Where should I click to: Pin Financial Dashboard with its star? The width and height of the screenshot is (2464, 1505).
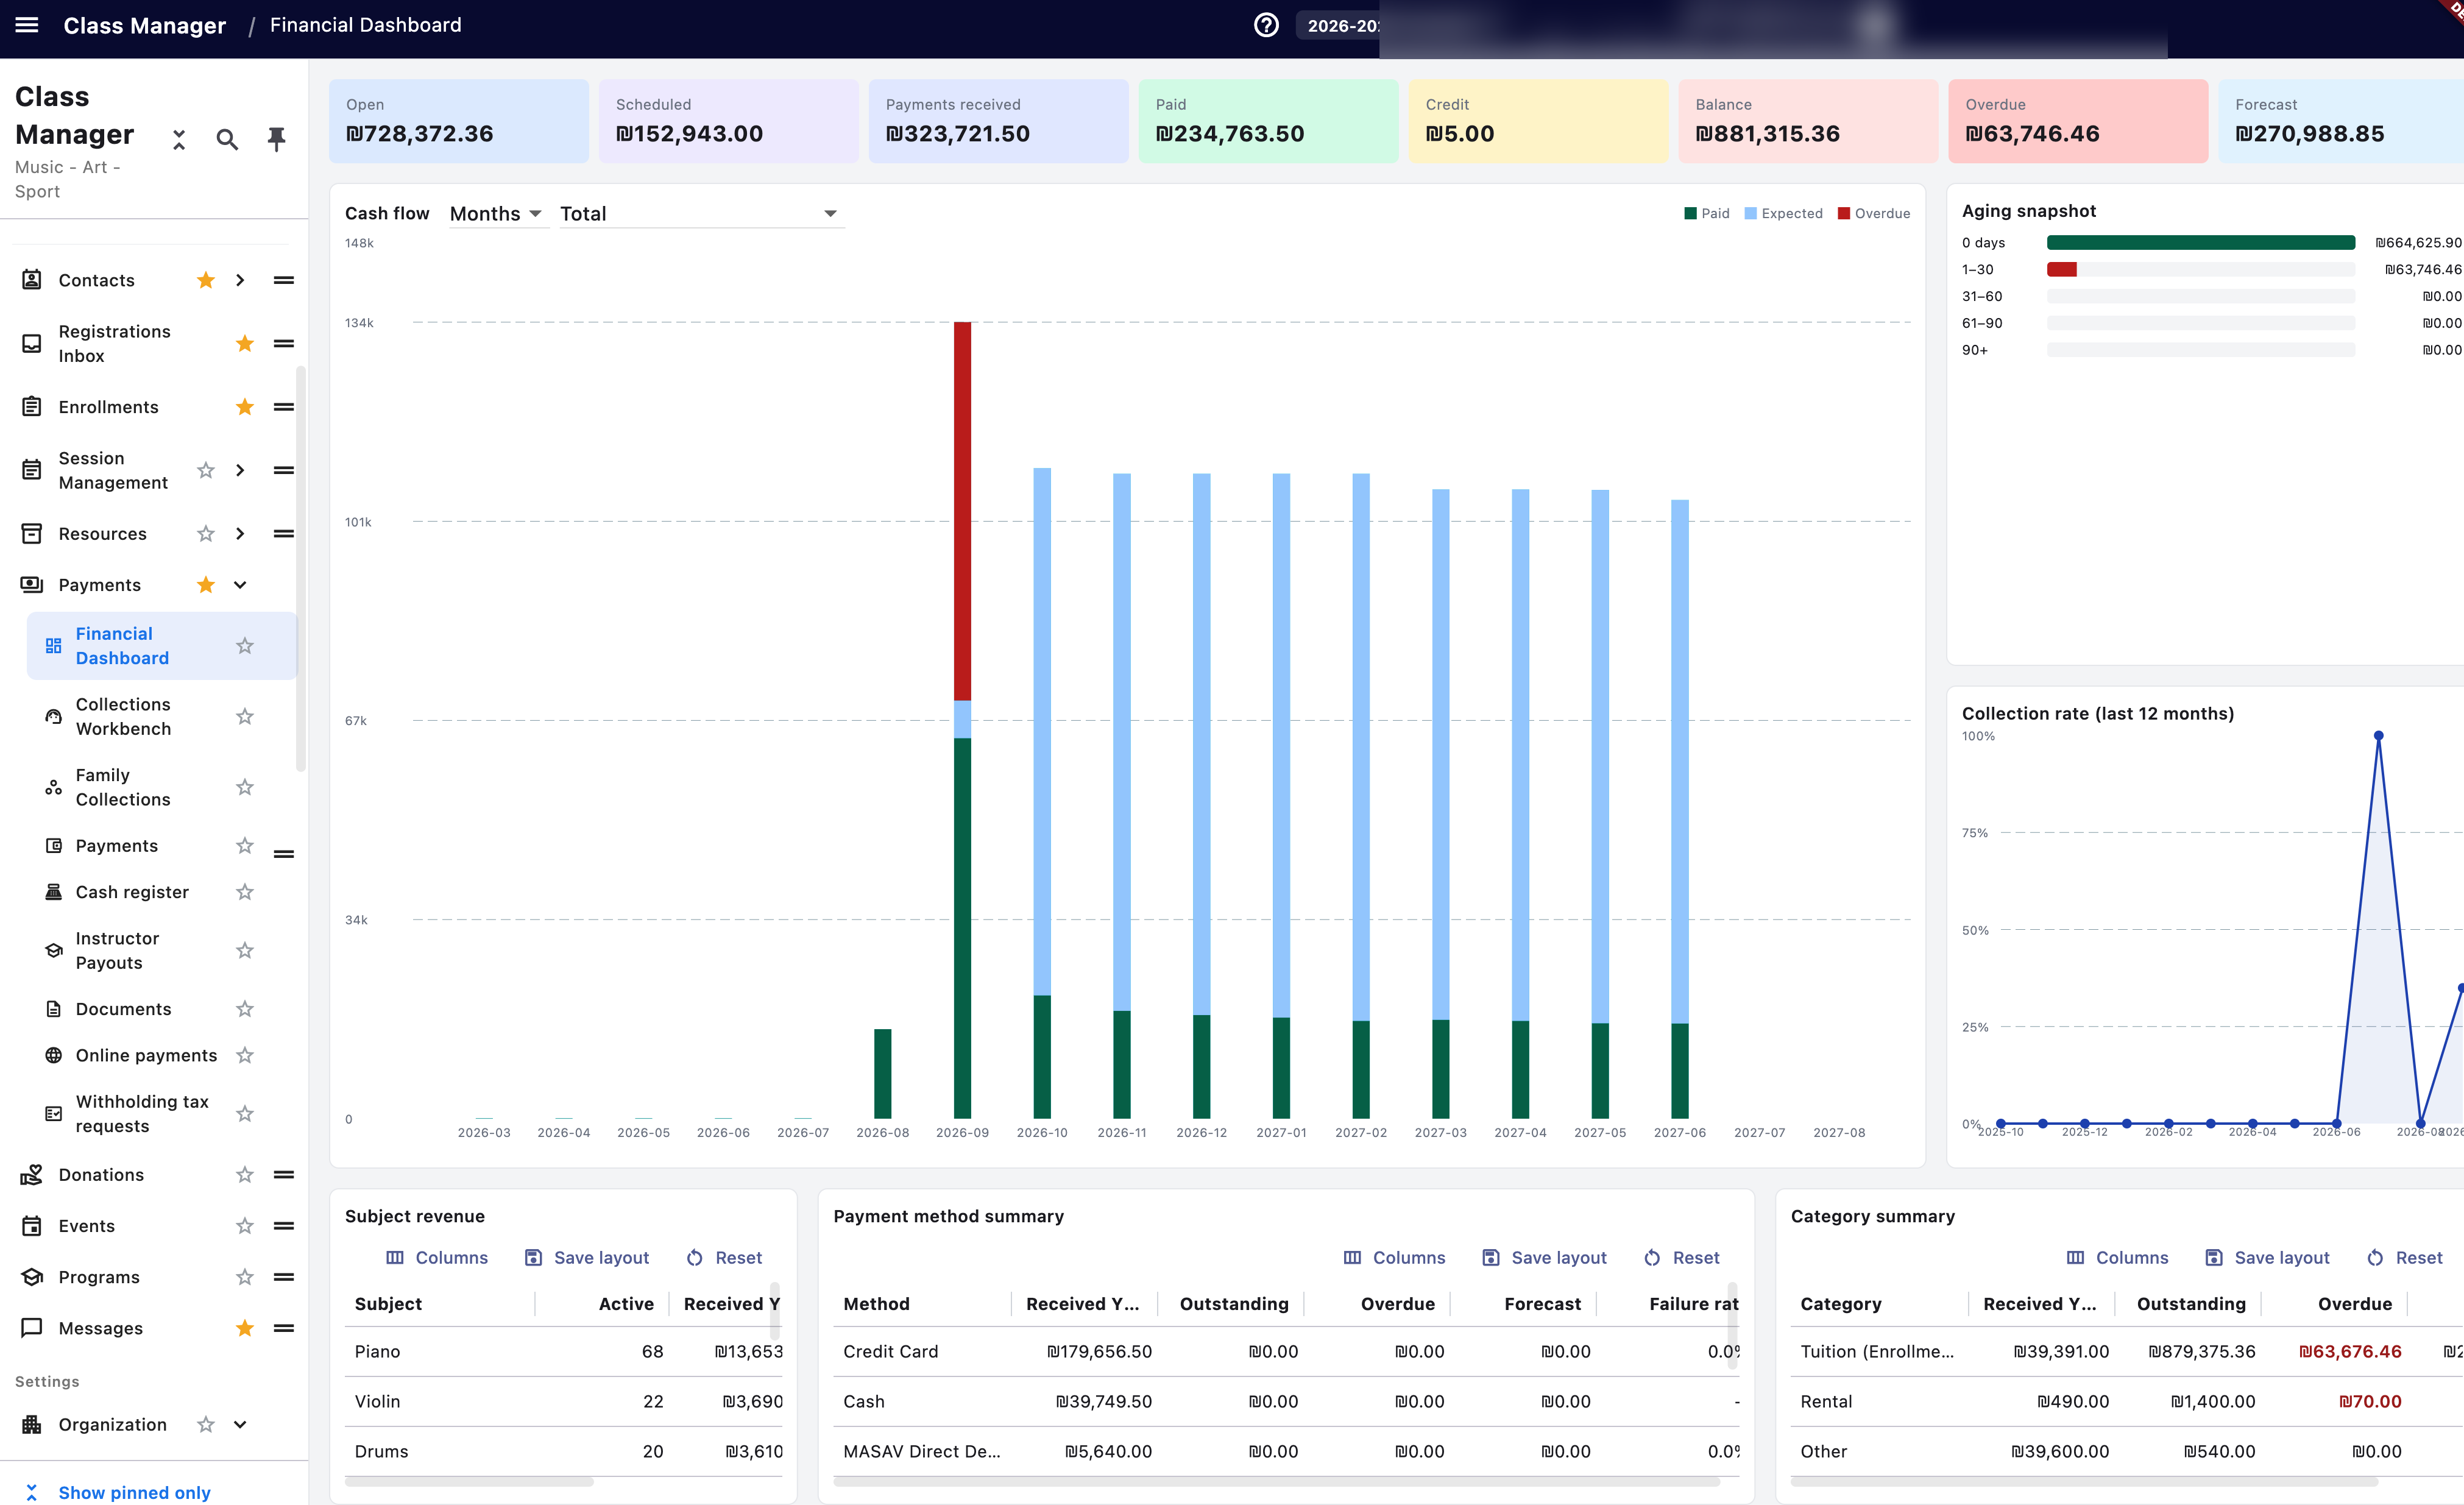click(x=245, y=646)
